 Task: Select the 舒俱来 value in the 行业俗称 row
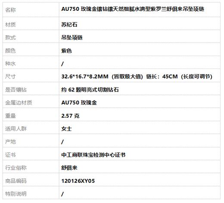click(69, 168)
